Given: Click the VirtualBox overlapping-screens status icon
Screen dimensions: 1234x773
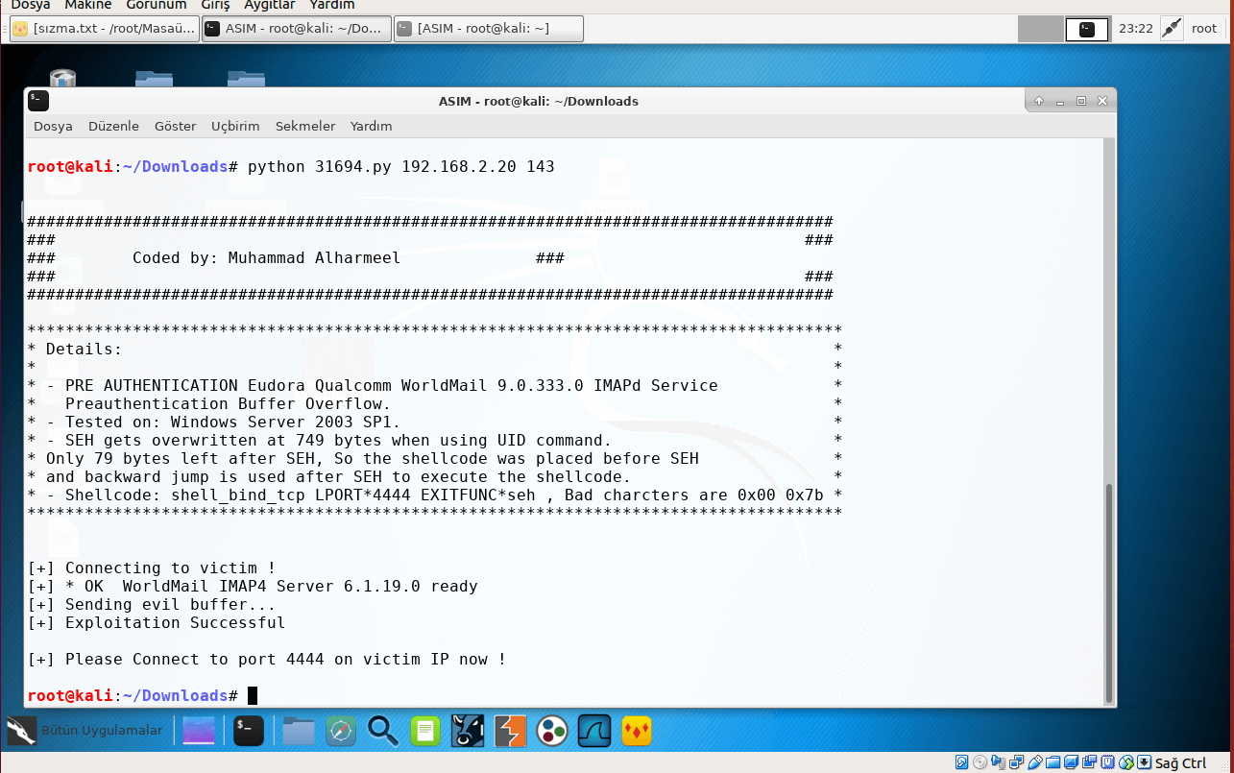Looking at the screenshot, I should (1090, 762).
